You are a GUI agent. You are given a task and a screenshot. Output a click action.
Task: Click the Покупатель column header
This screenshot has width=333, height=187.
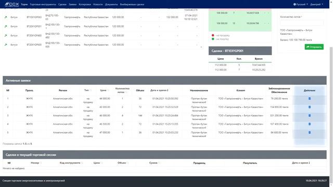250,163
